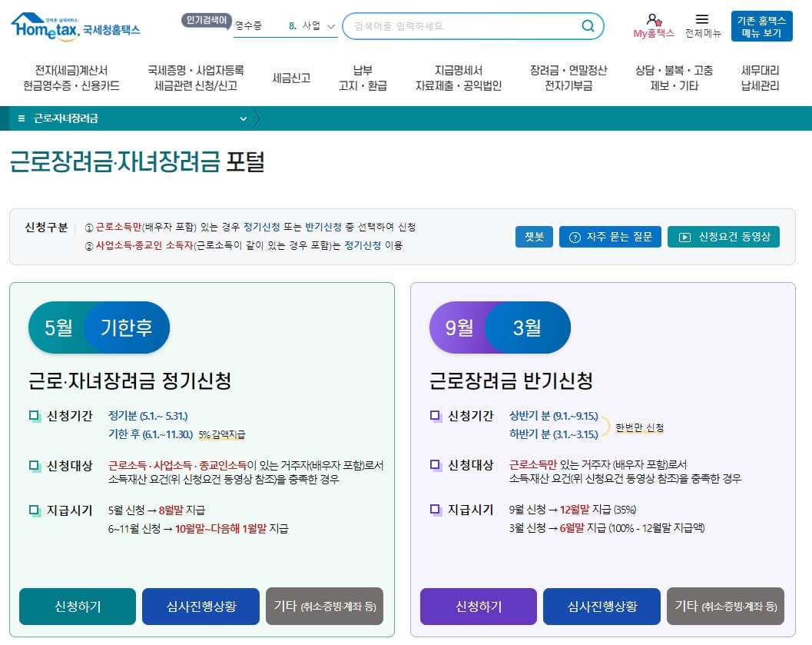
Task: Click 신청하기 on the 정기신청 card
Action: (x=77, y=607)
